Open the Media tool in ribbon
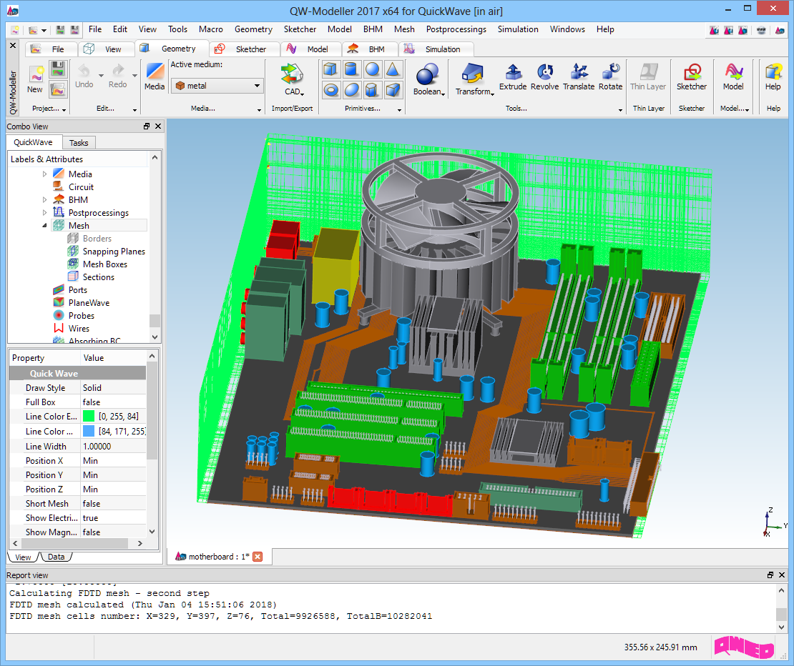The width and height of the screenshot is (794, 666). click(x=155, y=76)
